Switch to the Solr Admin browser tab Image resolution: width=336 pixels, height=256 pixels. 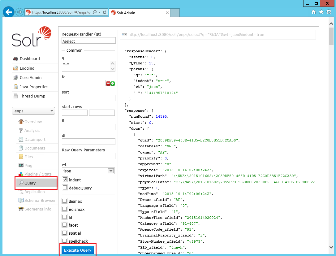140,13
